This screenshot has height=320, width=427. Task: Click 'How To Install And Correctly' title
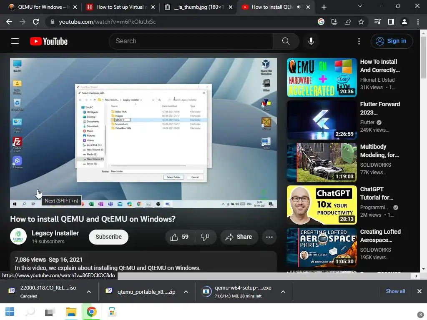coord(379,66)
